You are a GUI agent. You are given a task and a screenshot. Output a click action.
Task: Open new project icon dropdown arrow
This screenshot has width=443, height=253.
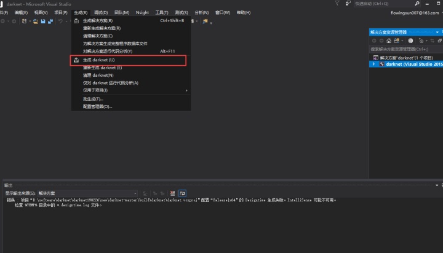click(x=30, y=21)
